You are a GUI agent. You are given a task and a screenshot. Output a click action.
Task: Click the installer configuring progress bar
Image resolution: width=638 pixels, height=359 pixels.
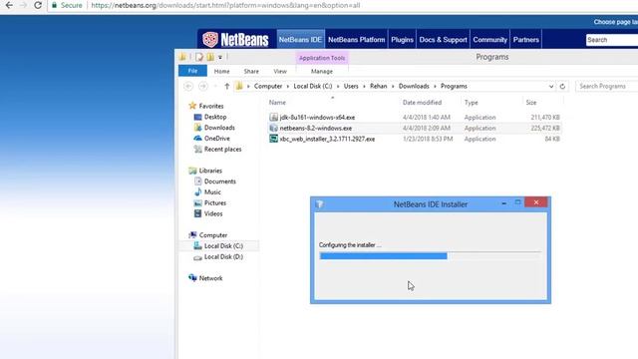pyautogui.click(x=430, y=256)
